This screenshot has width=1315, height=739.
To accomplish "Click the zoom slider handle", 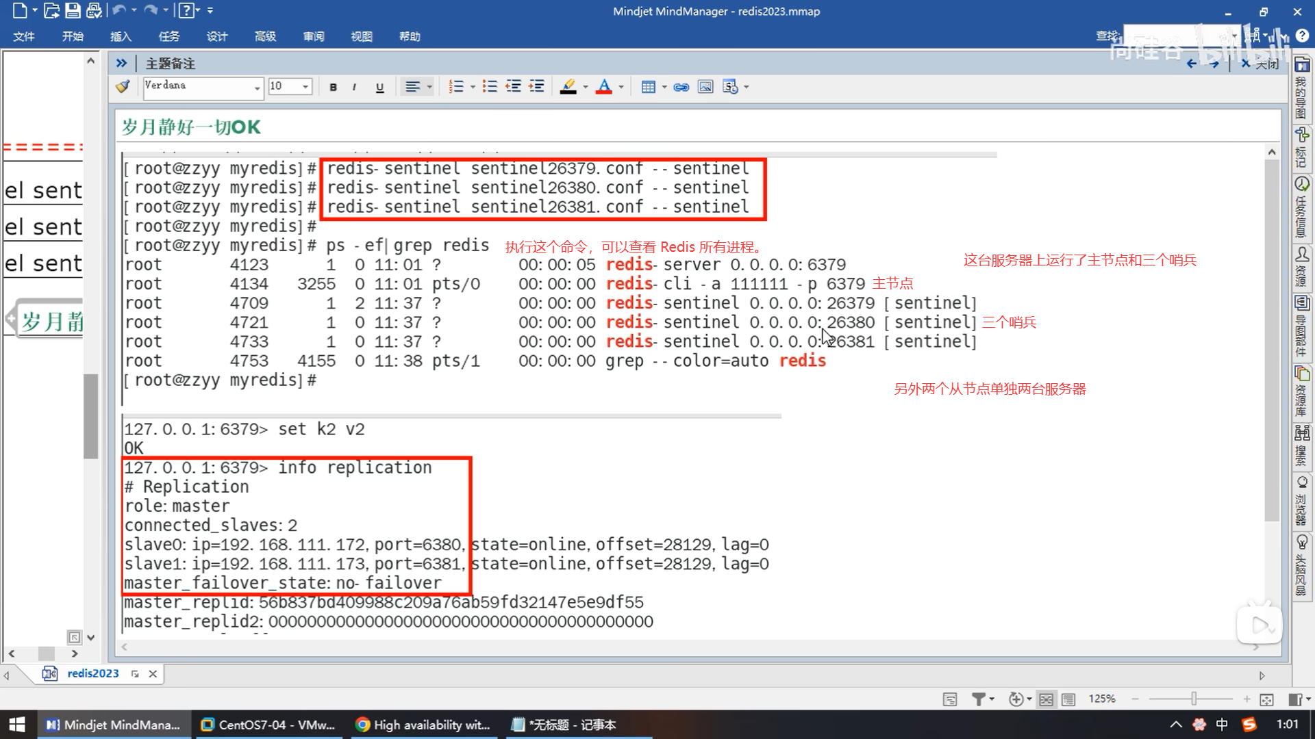I will [x=1194, y=699].
